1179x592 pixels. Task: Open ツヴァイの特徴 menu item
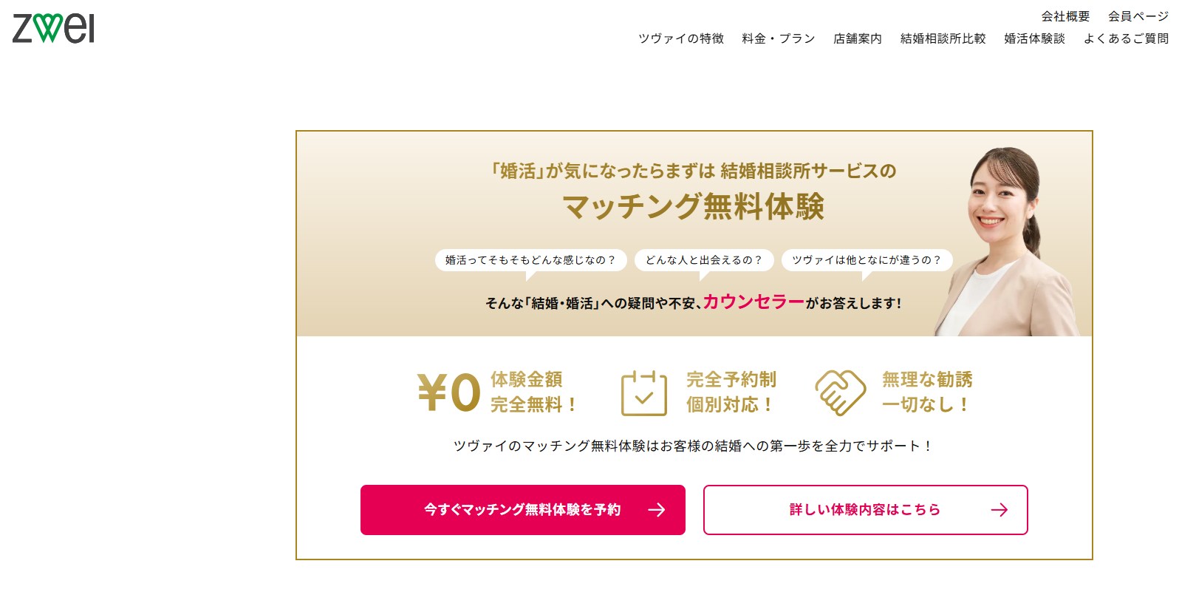pyautogui.click(x=680, y=38)
